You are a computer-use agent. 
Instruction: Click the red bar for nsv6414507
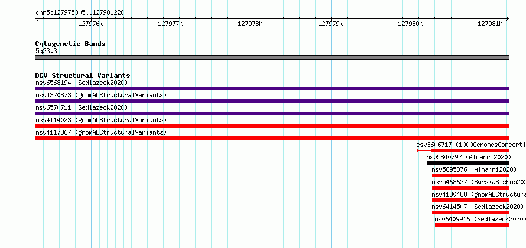pos(470,213)
